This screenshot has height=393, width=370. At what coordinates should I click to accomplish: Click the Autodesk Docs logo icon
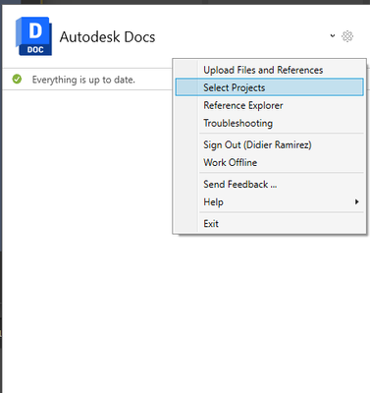33,36
